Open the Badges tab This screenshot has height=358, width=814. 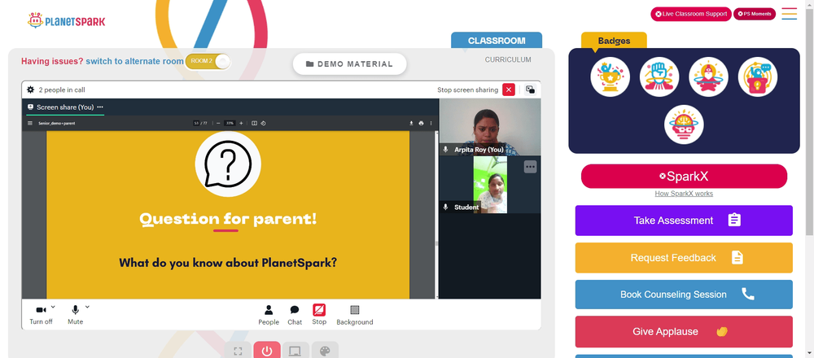tap(614, 41)
